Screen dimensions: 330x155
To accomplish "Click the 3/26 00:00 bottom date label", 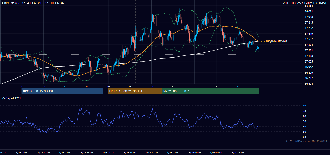I will click(195, 153).
